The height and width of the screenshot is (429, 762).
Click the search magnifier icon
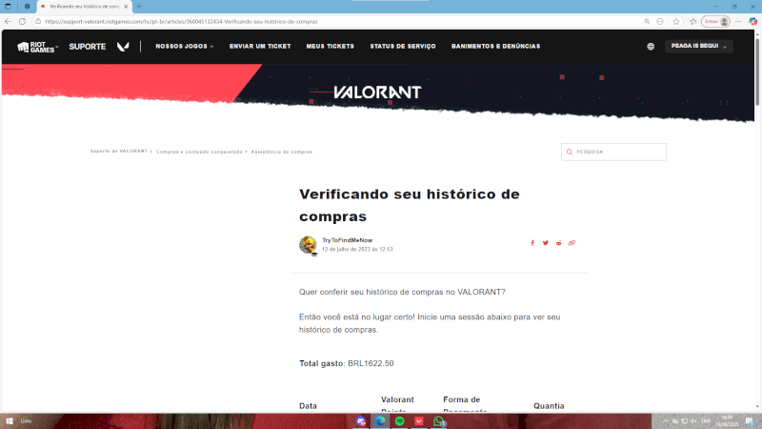tap(569, 152)
